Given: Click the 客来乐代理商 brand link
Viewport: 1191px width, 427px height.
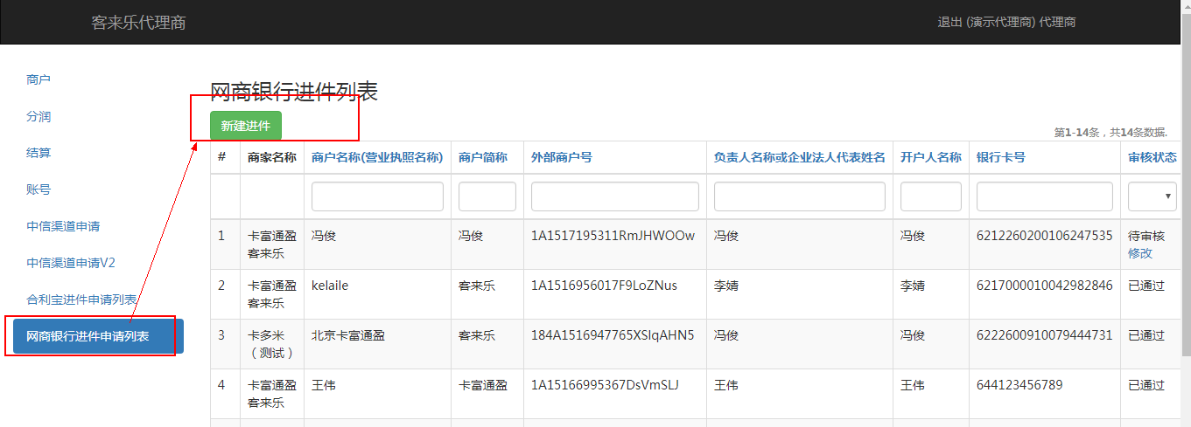Looking at the screenshot, I should click(x=138, y=23).
